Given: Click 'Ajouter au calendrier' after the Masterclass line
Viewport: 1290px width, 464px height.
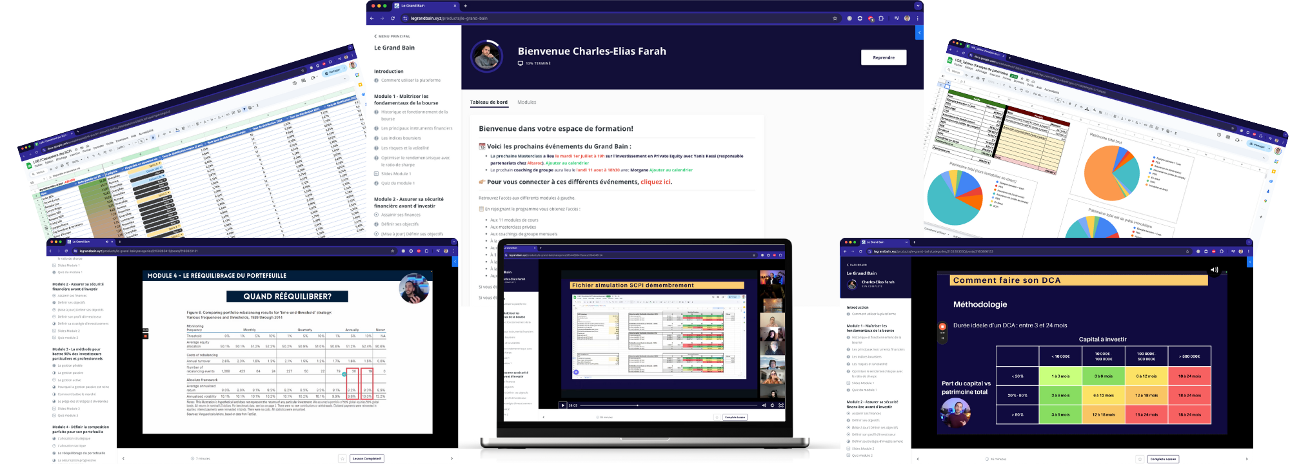Looking at the screenshot, I should click(568, 163).
